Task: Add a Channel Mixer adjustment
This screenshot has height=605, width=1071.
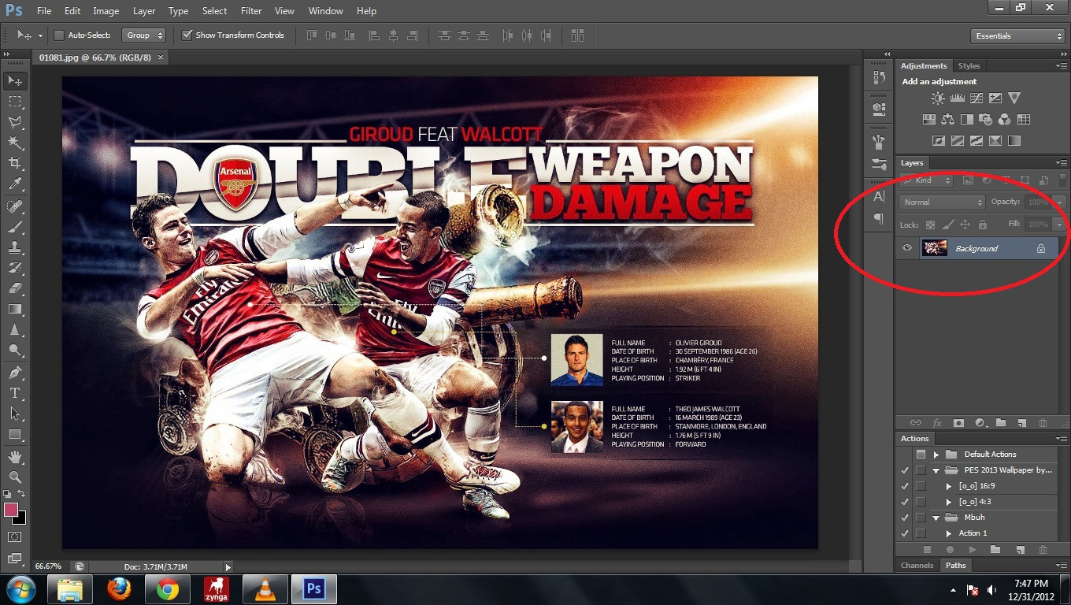Action: tap(1004, 120)
